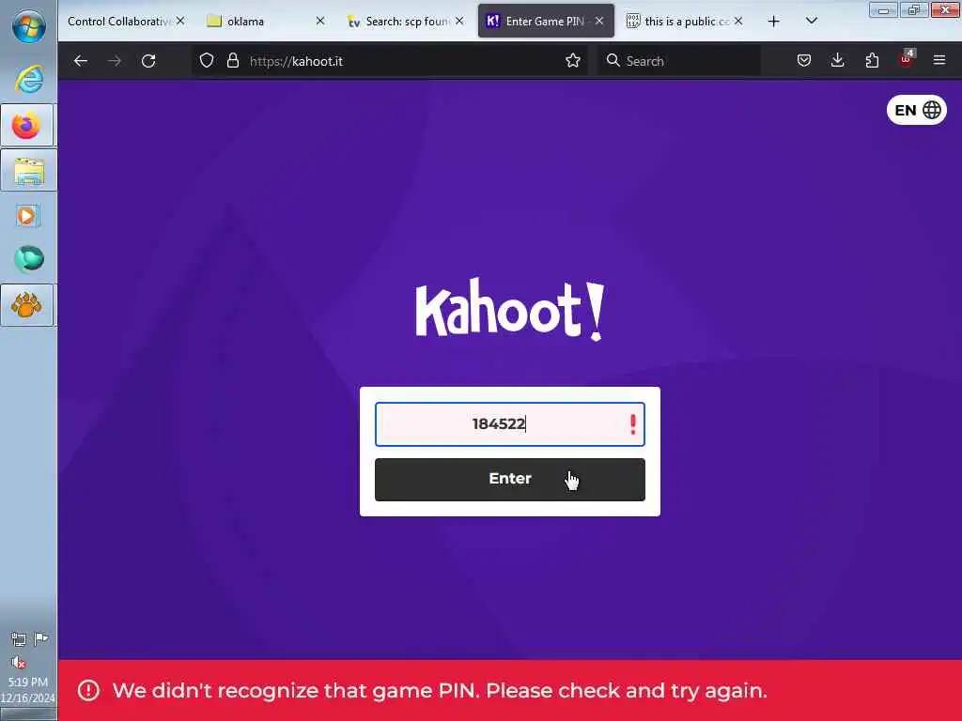Save page to Pocket

pos(804,61)
